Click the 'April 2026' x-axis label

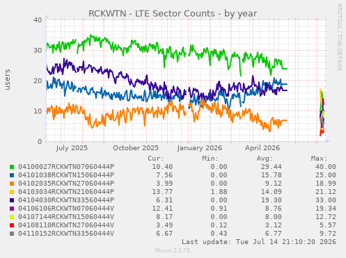pos(262,148)
